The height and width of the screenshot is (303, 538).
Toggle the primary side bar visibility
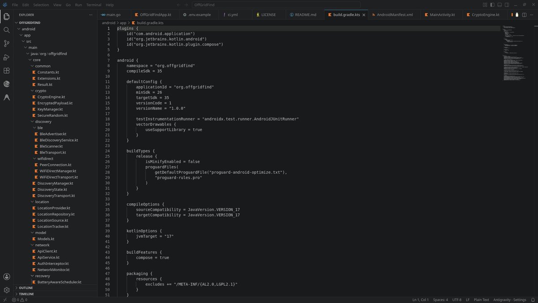coord(493,4)
